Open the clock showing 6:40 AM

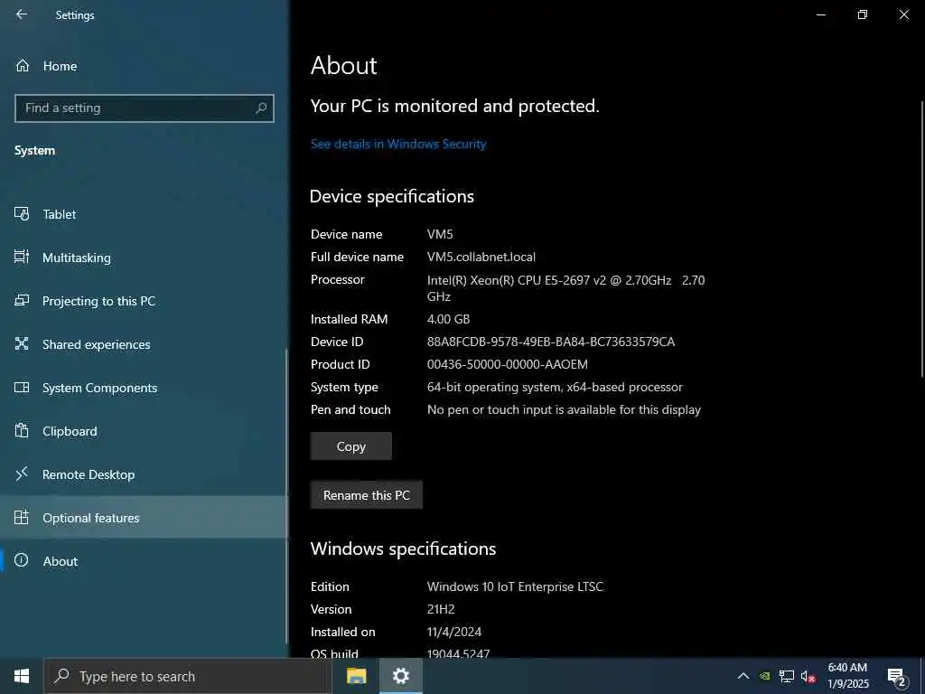tap(847, 676)
